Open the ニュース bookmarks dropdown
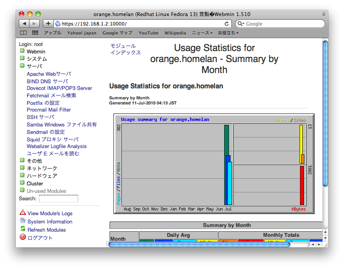344x269 pixels. [x=201, y=33]
